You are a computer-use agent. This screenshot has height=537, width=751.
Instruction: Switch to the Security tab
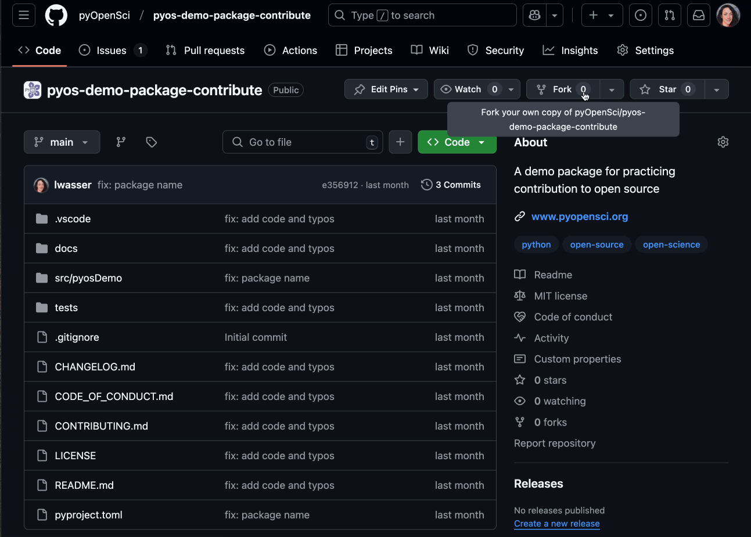click(495, 51)
